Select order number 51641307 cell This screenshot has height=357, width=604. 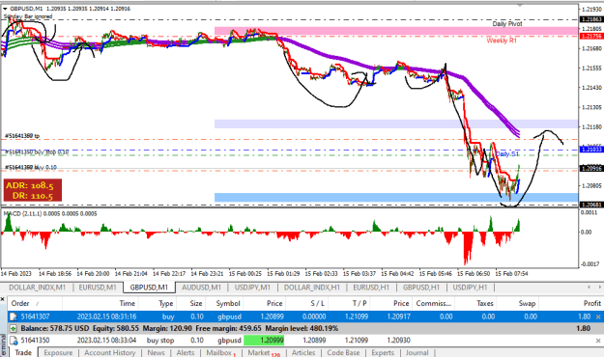35,316
